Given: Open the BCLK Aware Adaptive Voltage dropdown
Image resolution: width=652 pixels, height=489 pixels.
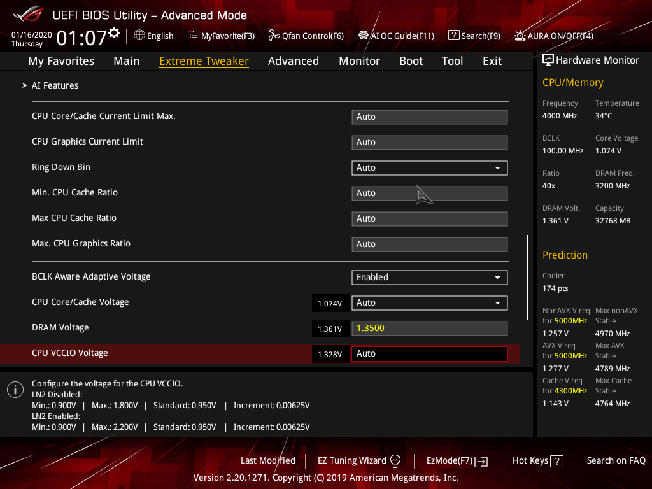Looking at the screenshot, I should point(430,278).
